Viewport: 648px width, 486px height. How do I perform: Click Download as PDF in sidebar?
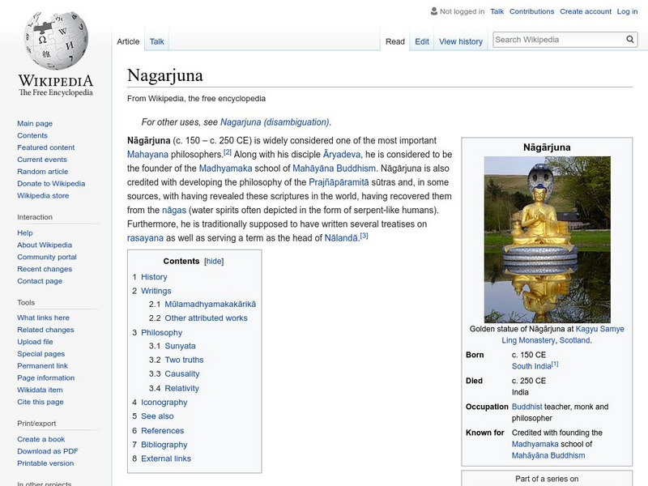[48, 451]
